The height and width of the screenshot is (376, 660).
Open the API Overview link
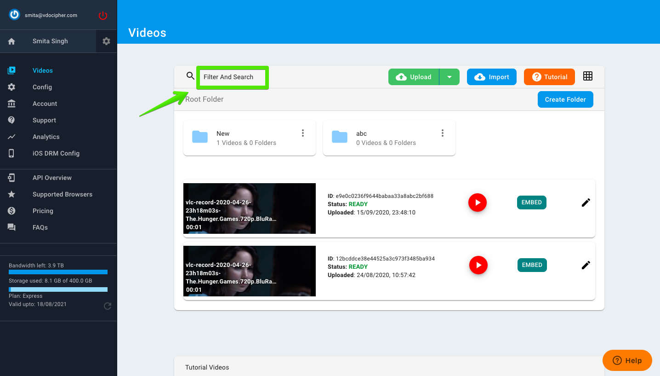pyautogui.click(x=52, y=178)
